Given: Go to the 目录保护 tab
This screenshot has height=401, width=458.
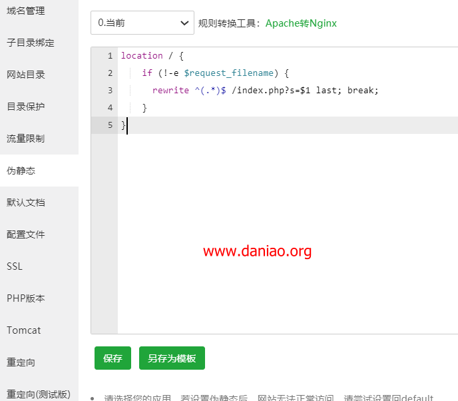Looking at the screenshot, I should [39, 107].
